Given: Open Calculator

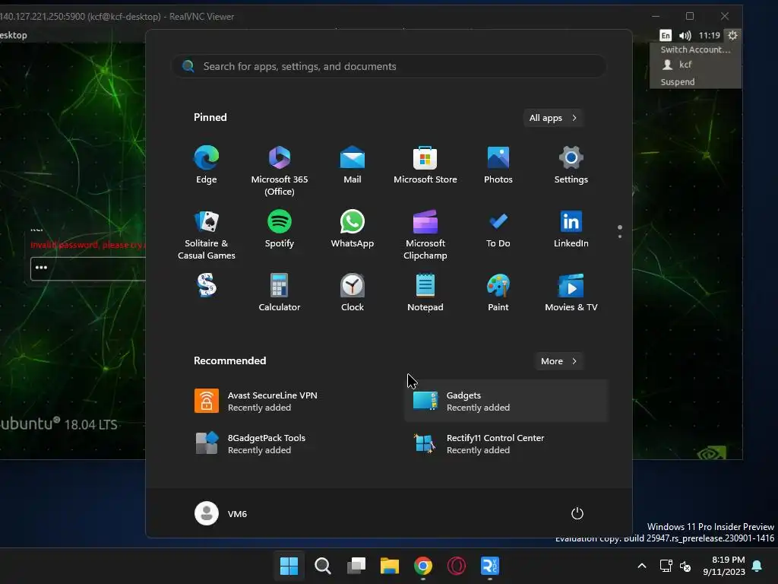Looking at the screenshot, I should [x=280, y=293].
